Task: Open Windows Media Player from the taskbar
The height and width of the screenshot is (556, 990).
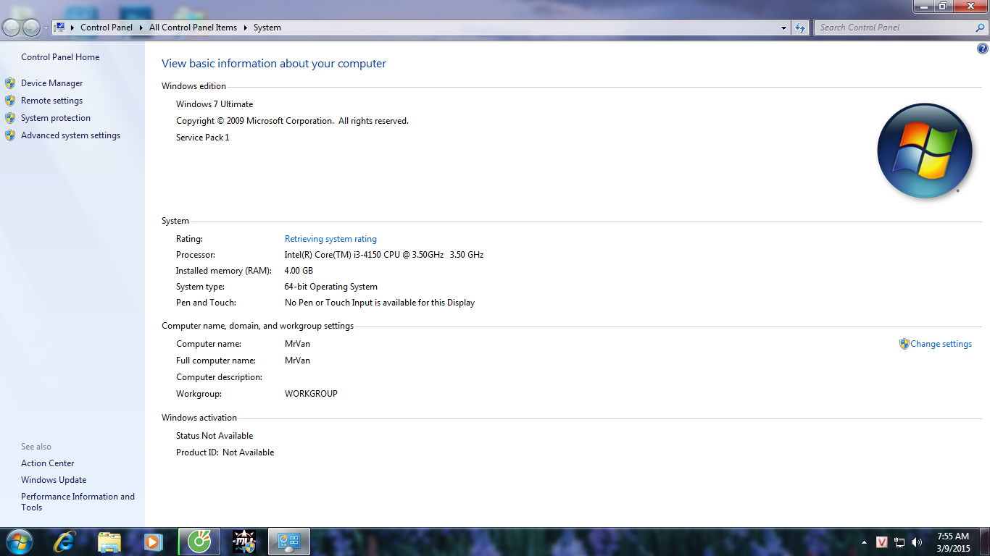Action: click(152, 542)
